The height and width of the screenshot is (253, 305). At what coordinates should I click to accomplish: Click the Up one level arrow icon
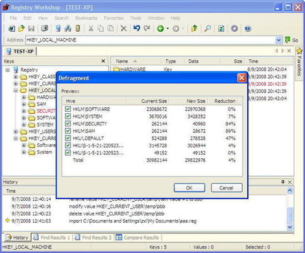point(194,28)
